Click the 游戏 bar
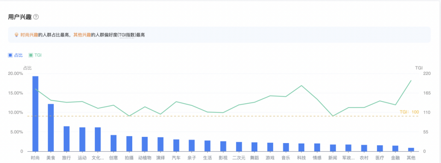Viewport: 441px width, 163px height. (270, 147)
